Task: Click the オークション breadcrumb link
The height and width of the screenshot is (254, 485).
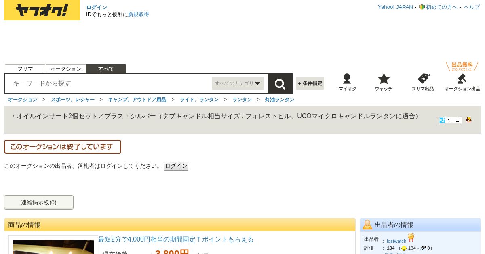Action: coord(23,100)
